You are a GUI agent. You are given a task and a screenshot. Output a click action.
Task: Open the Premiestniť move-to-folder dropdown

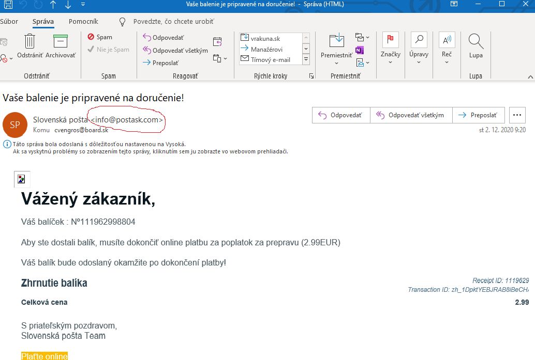pos(336,49)
